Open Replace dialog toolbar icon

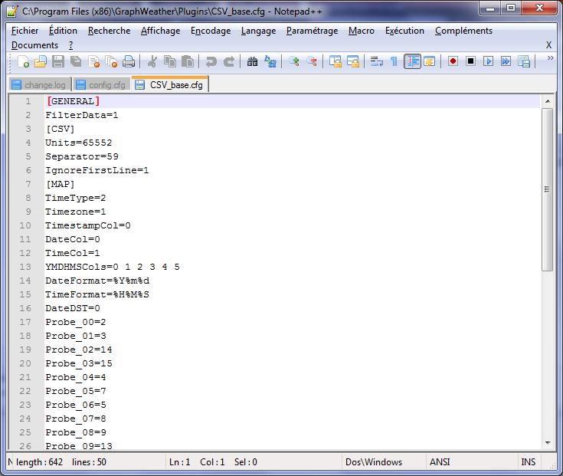tap(270, 61)
